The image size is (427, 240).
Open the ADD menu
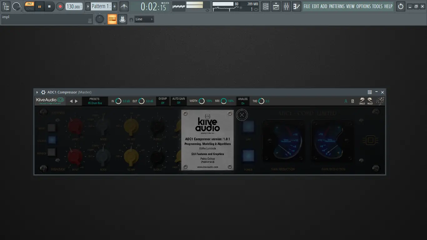pos(324,6)
